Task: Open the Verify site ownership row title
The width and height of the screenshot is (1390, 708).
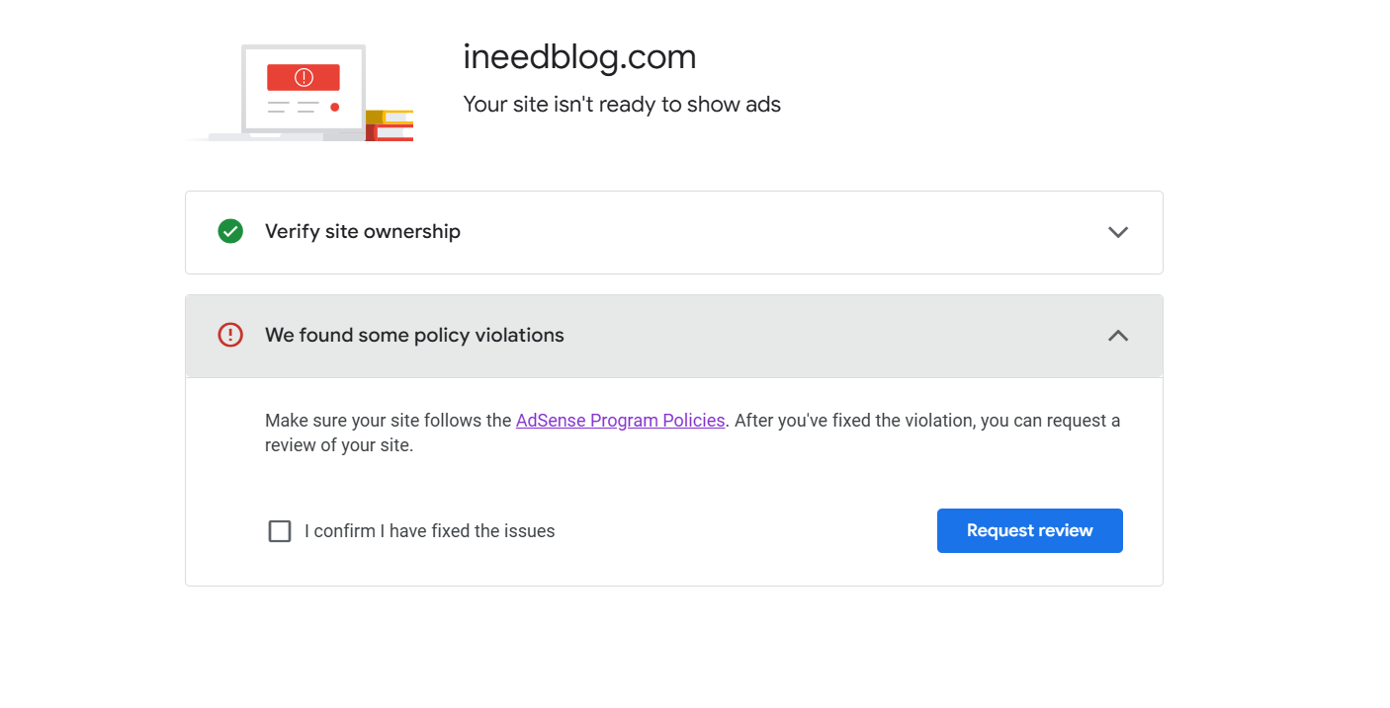Action: pyautogui.click(x=363, y=232)
